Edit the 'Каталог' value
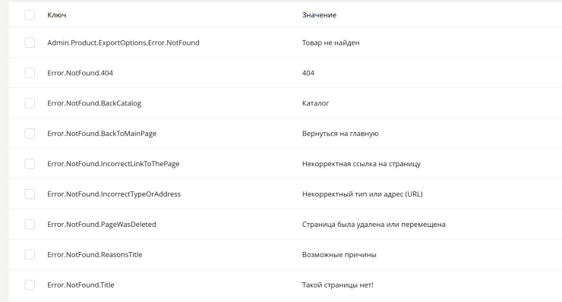 tap(315, 103)
